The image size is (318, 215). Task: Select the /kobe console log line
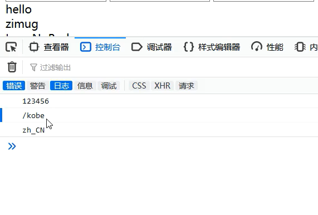159,115
